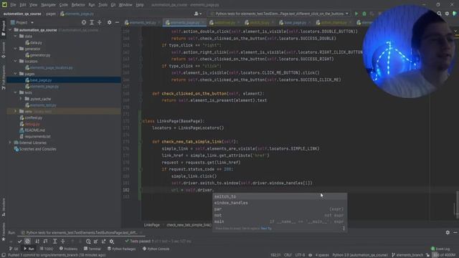Open the Run tool window settings gear
The height and width of the screenshot is (258, 459).
[x=448, y=232]
